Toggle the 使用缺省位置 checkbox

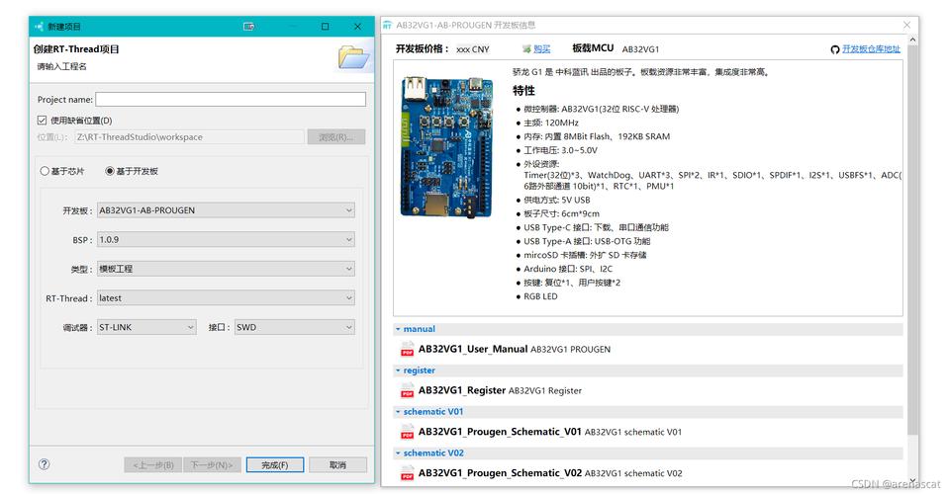tap(42, 121)
